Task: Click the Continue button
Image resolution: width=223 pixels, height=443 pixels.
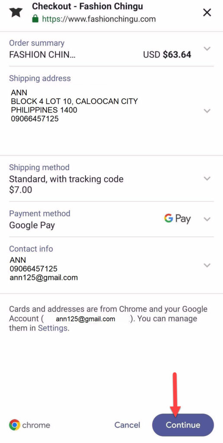Action: (183, 425)
